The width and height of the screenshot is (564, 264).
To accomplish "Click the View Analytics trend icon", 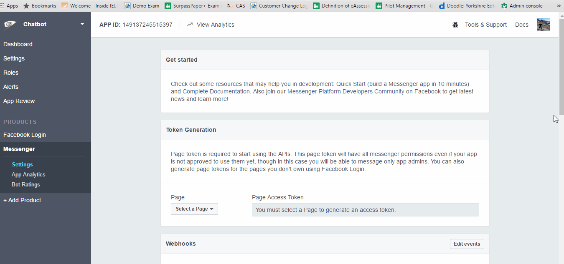I will pos(190,25).
